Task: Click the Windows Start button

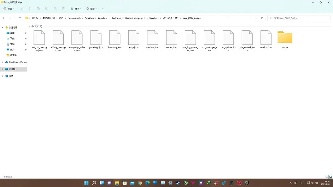Action: tap(86, 183)
